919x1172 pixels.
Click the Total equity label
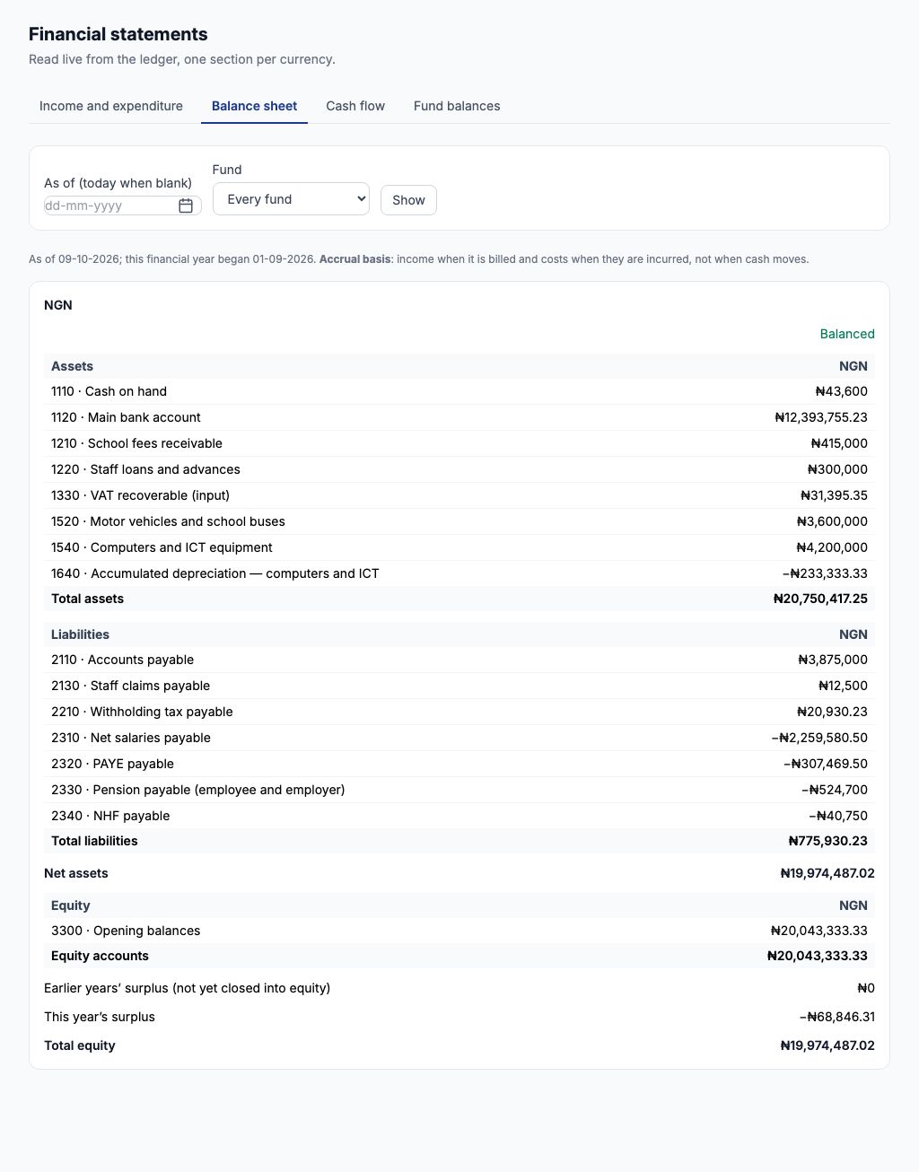(80, 1045)
